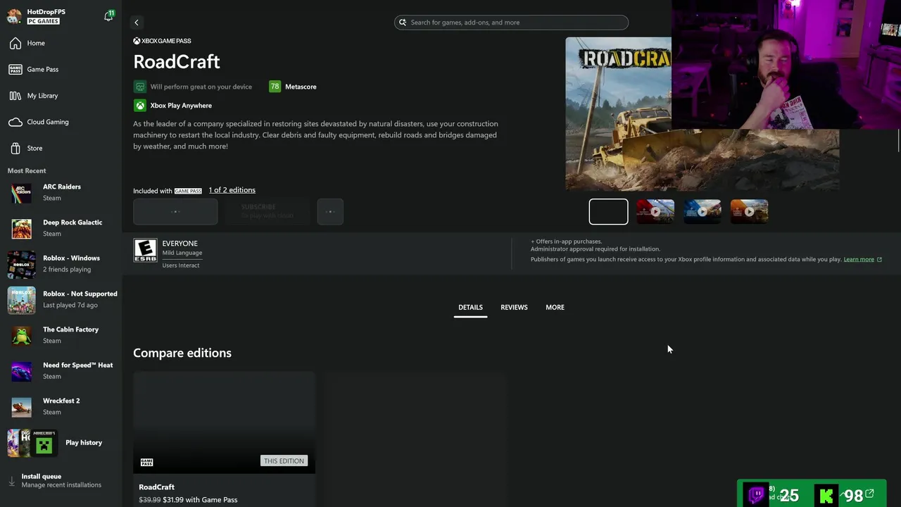
Task: Open Roblox - Windows game tile
Action: tap(61, 264)
